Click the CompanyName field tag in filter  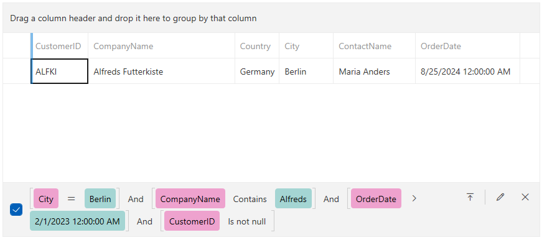point(190,198)
